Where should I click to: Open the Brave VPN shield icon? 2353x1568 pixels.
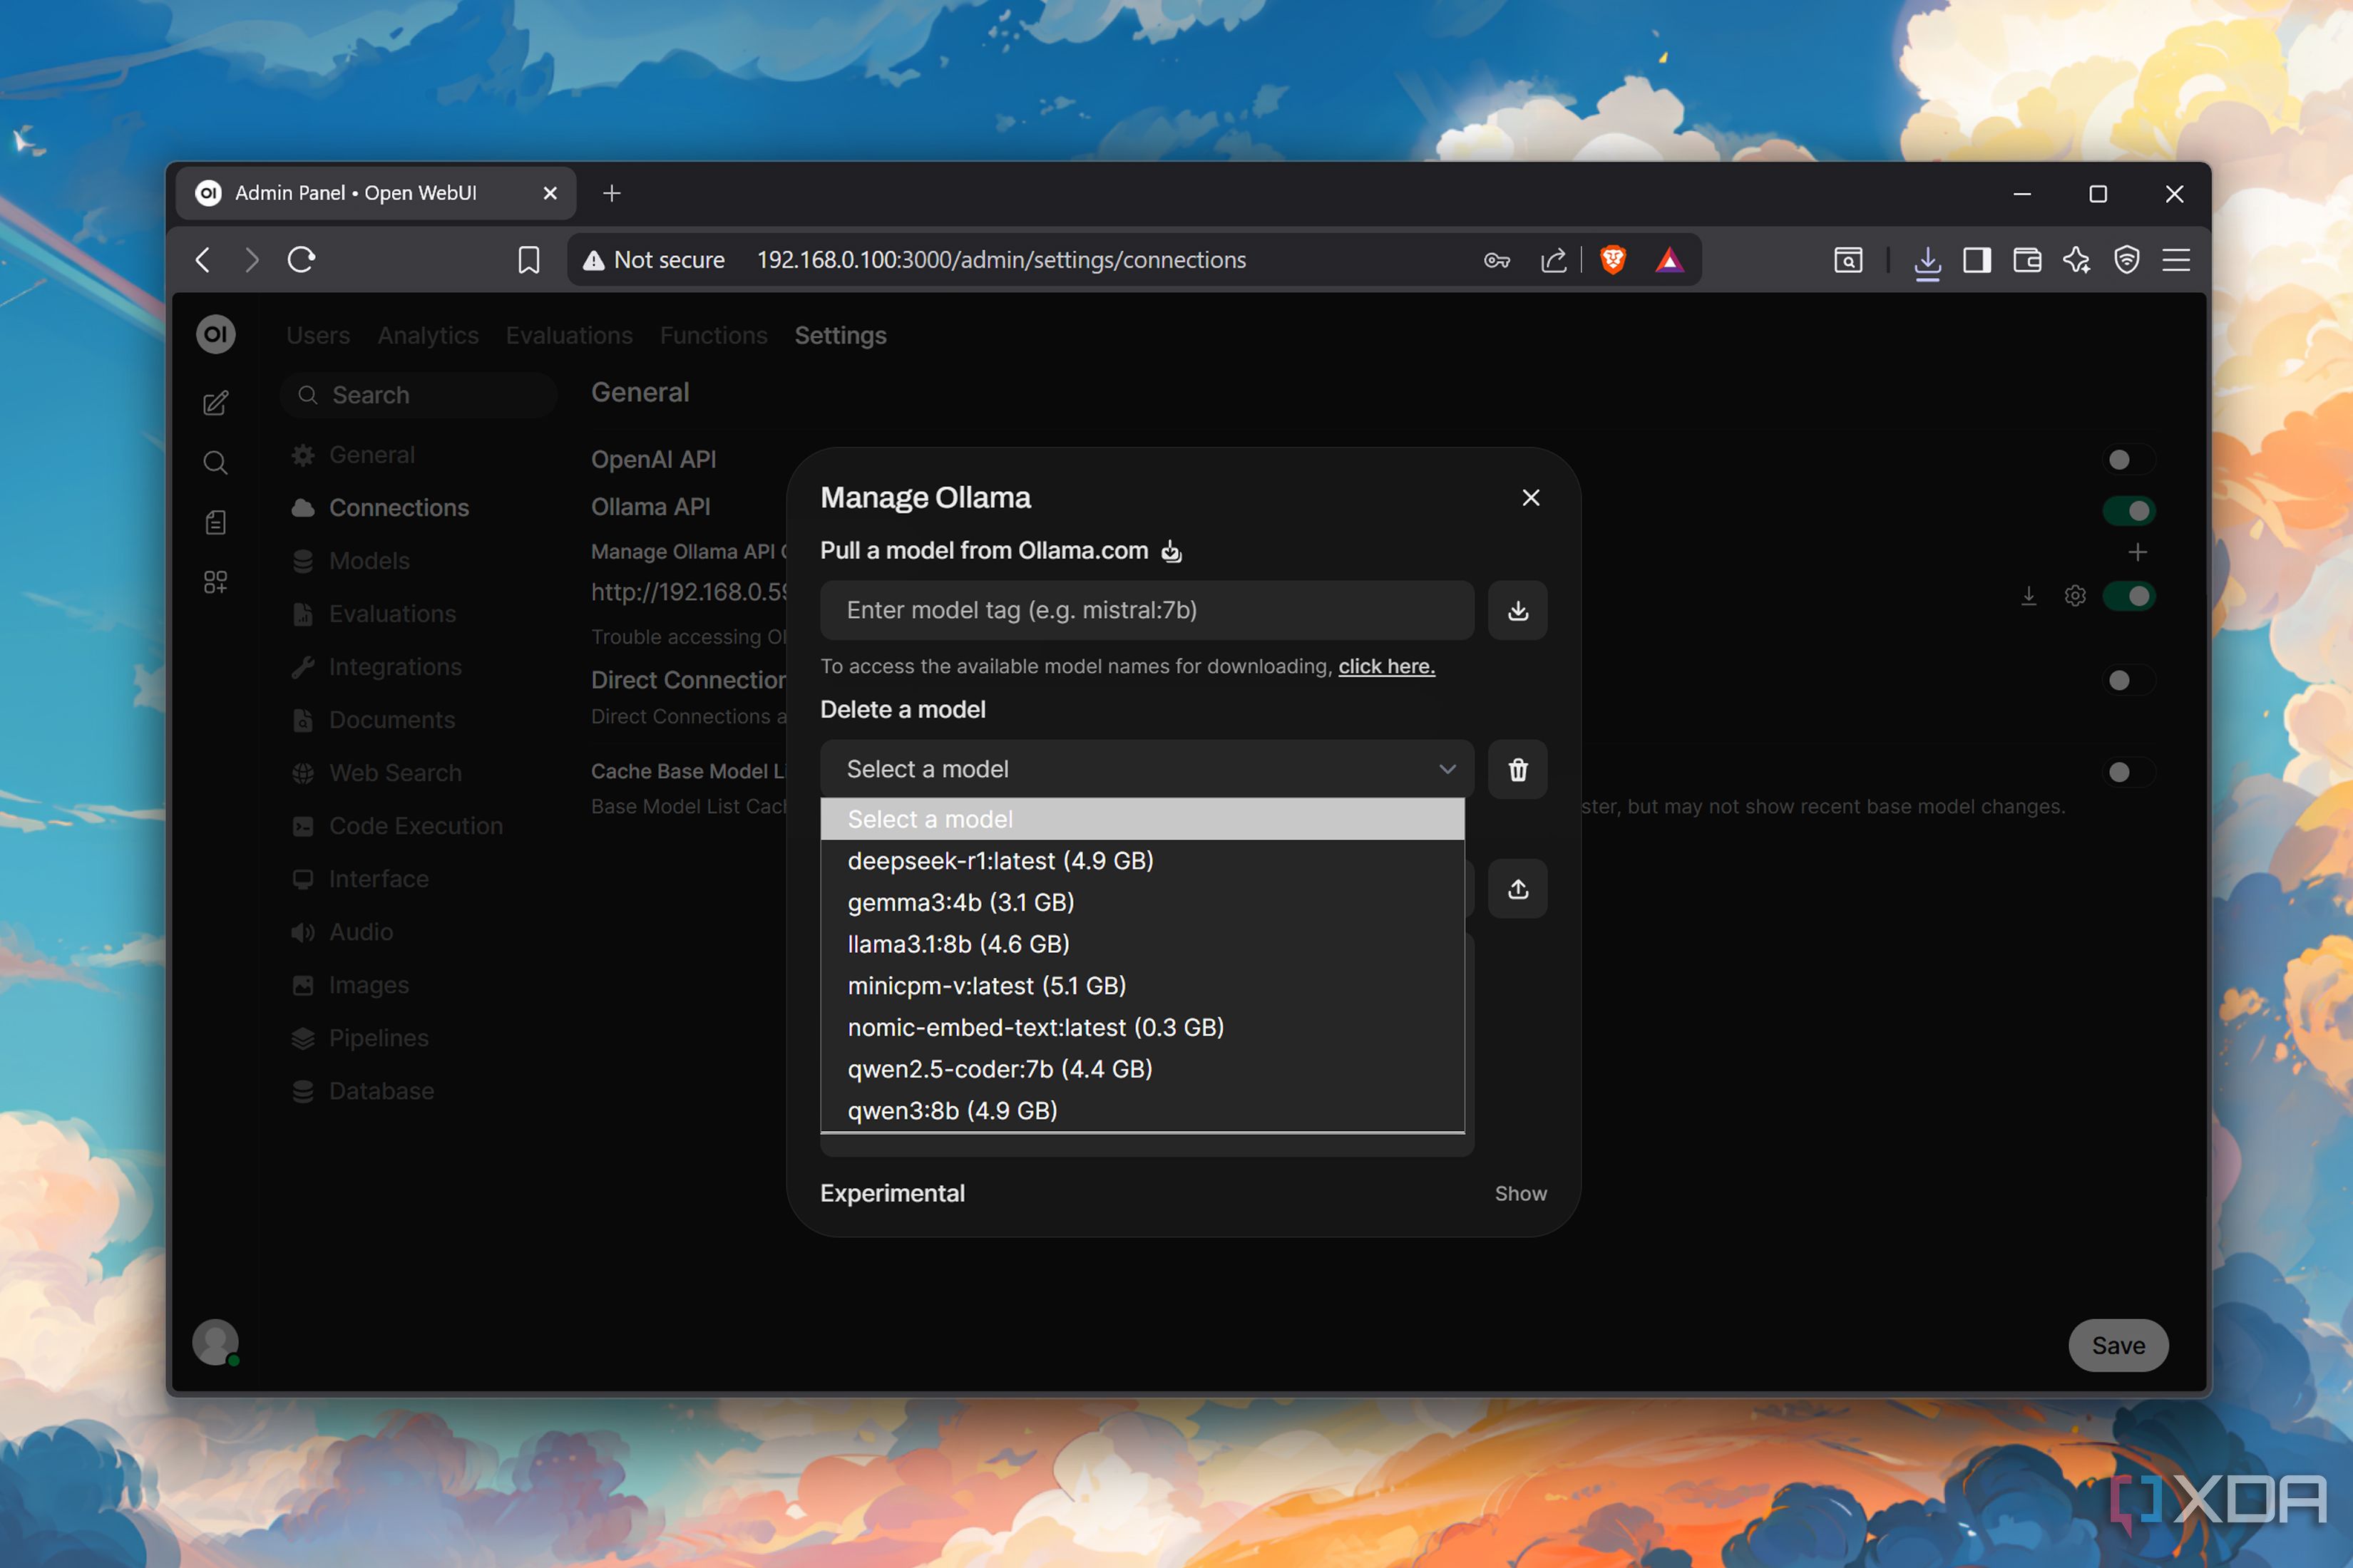pos(2126,260)
